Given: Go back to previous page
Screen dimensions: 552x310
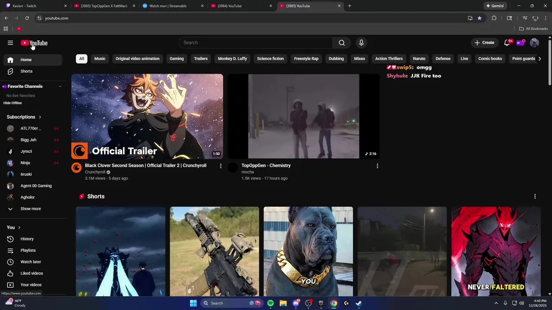Looking at the screenshot, I should pos(6,18).
